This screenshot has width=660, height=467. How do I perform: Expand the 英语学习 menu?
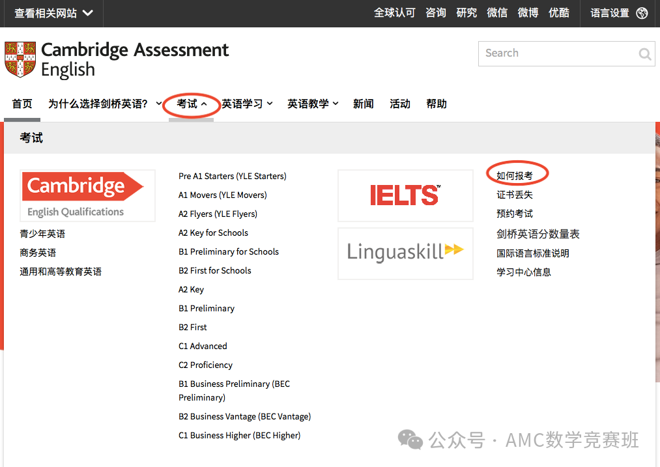tap(247, 104)
